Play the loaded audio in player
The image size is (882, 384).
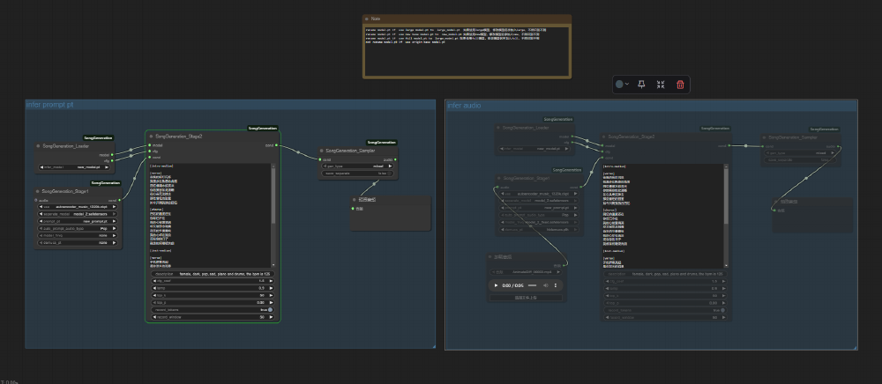(497, 285)
